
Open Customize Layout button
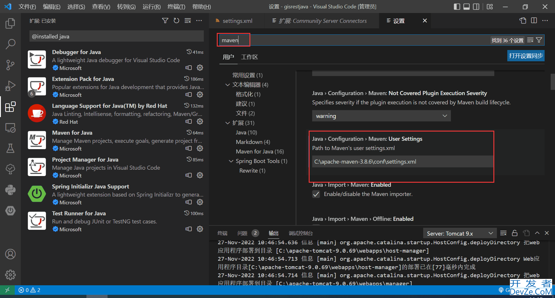click(490, 7)
